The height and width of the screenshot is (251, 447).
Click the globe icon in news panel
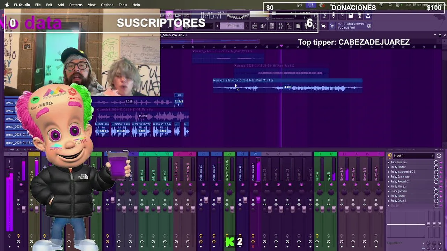pyautogui.click(x=369, y=26)
